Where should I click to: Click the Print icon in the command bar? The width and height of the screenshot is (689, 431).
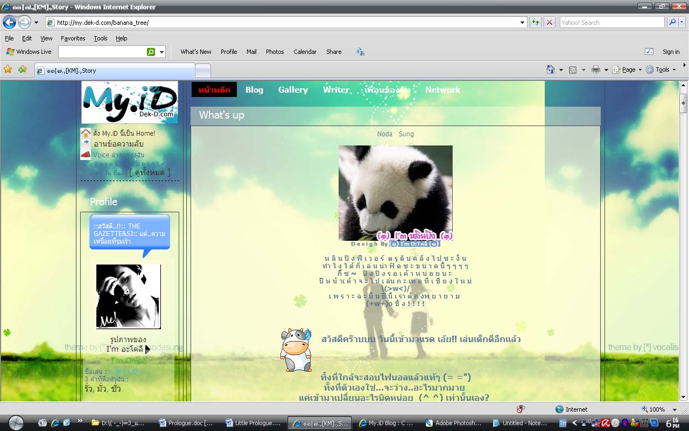click(x=595, y=69)
